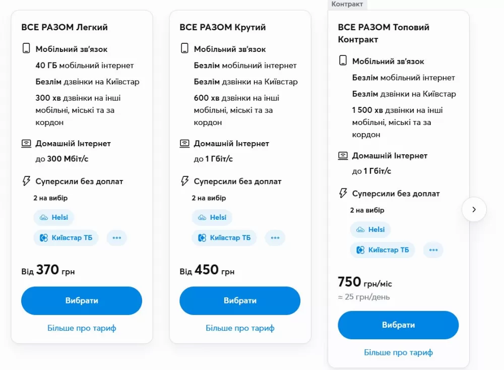The image size is (504, 370).
Task: Click home internet router icon in Крутий card
Action: (x=184, y=144)
